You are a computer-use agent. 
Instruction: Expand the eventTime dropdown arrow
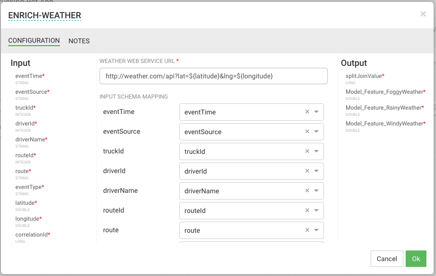[x=316, y=112]
